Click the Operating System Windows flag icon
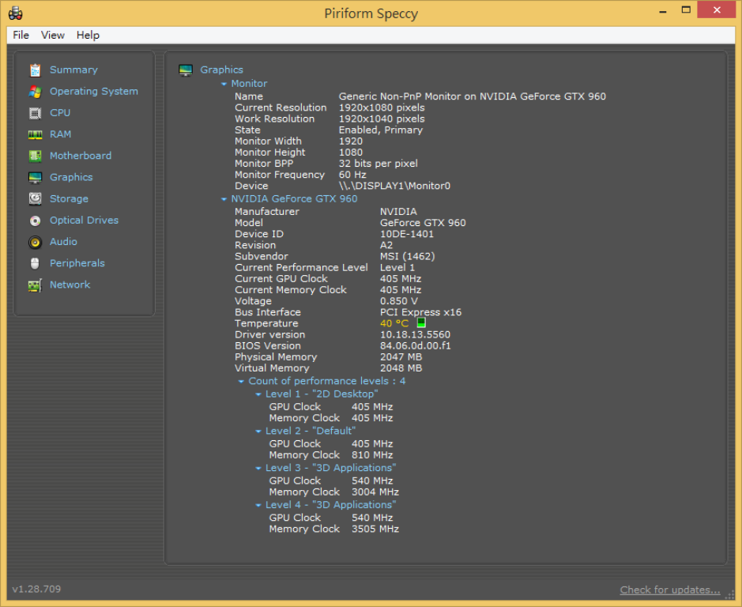The height and width of the screenshot is (607, 742). click(x=35, y=92)
